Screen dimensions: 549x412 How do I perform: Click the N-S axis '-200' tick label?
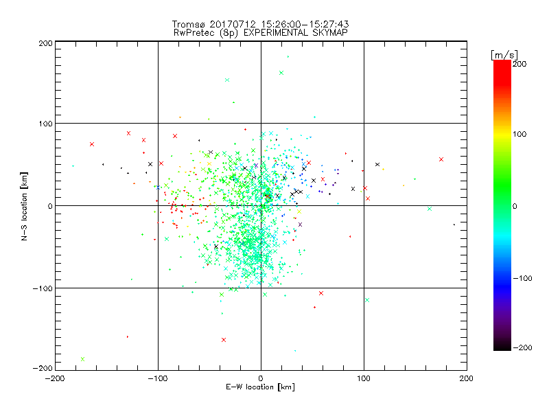[x=43, y=368]
